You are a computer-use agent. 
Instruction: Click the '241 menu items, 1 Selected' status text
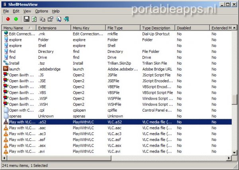pyautogui.click(x=25, y=166)
